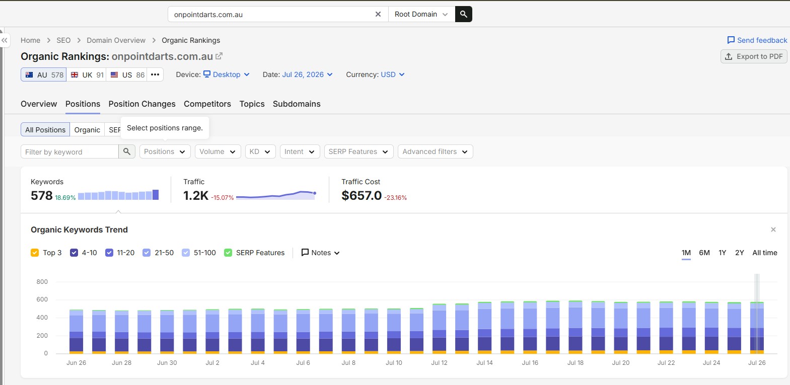Go to SEO breadcrumb
This screenshot has width=790, height=385.
click(63, 40)
